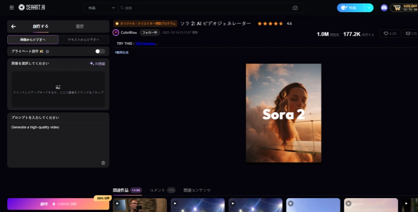Click the five-star rating display
The height and width of the screenshot is (212, 418).
pyautogui.click(x=270, y=24)
